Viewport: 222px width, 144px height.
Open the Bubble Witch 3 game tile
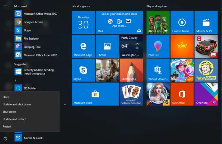point(182,70)
